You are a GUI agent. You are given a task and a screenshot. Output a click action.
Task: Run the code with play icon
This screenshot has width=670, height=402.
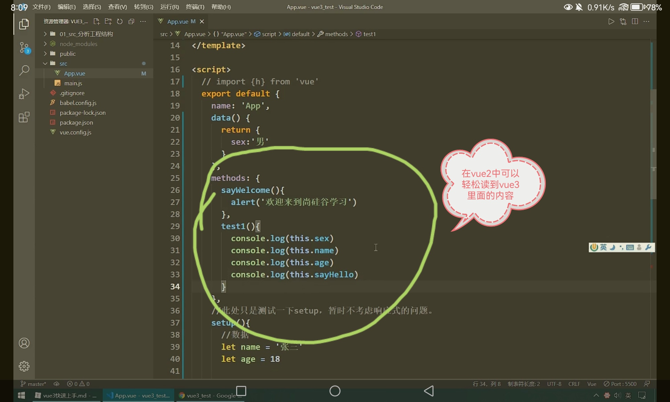coord(611,21)
